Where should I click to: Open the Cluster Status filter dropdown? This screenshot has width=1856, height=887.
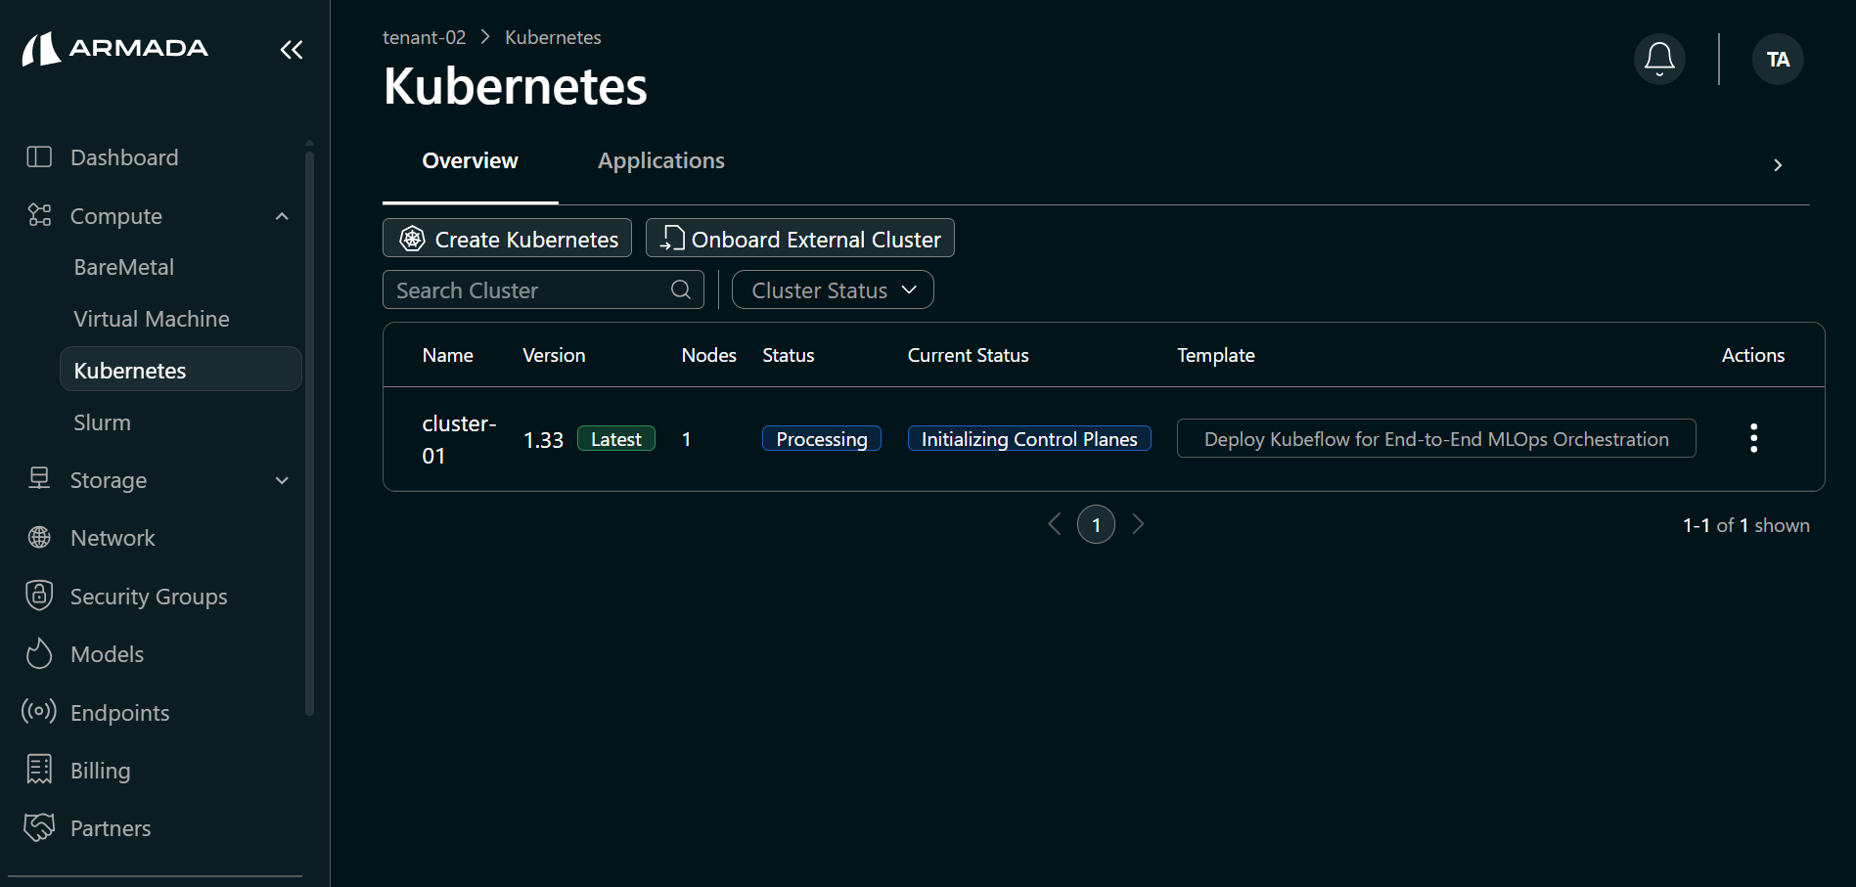coord(833,289)
